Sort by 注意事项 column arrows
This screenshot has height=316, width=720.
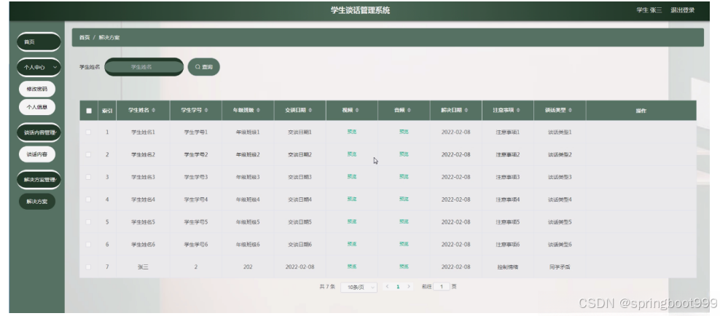(x=518, y=111)
